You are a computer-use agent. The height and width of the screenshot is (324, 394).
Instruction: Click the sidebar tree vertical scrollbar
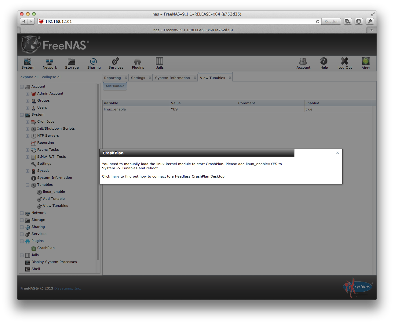point(98,172)
